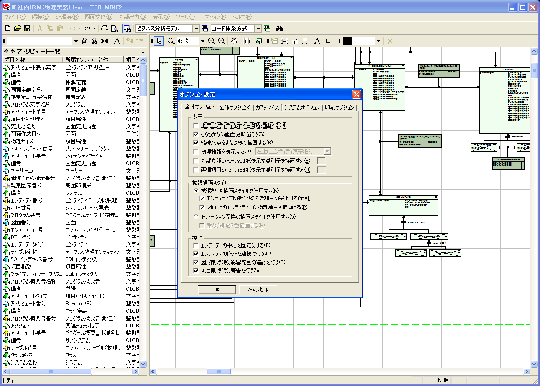Screen dimensions: 540x386
Task: Select the relationship line tool icon
Action: [285, 41]
